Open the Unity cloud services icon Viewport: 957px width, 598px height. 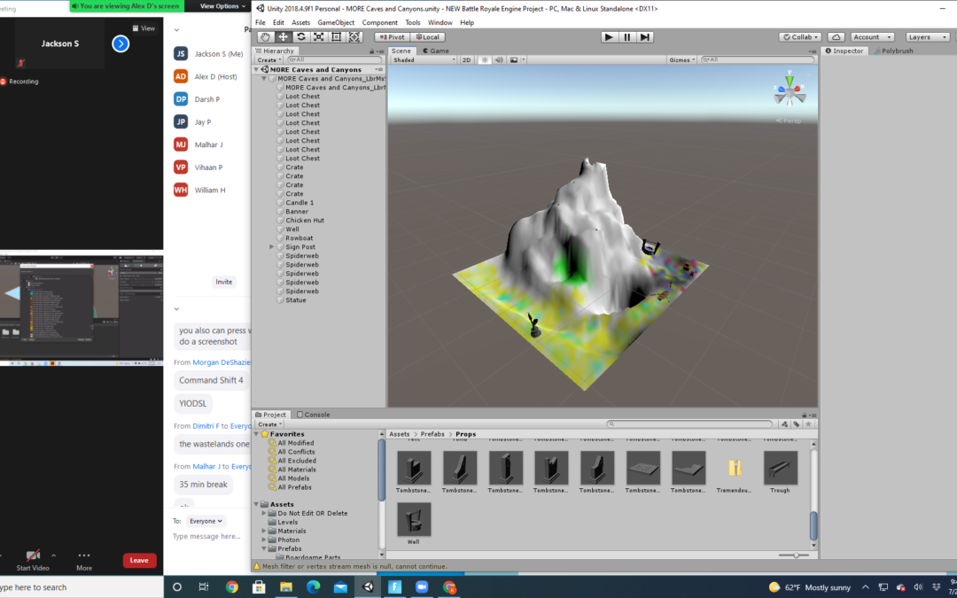(x=836, y=37)
